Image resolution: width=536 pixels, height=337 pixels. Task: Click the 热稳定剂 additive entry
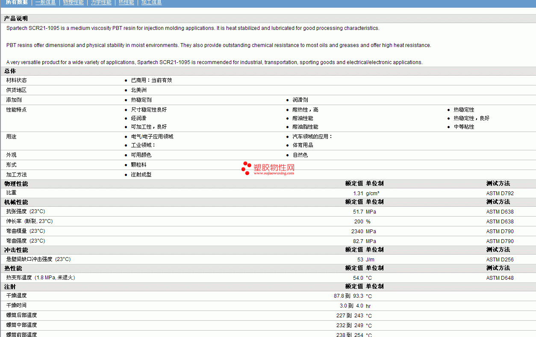coord(141,100)
